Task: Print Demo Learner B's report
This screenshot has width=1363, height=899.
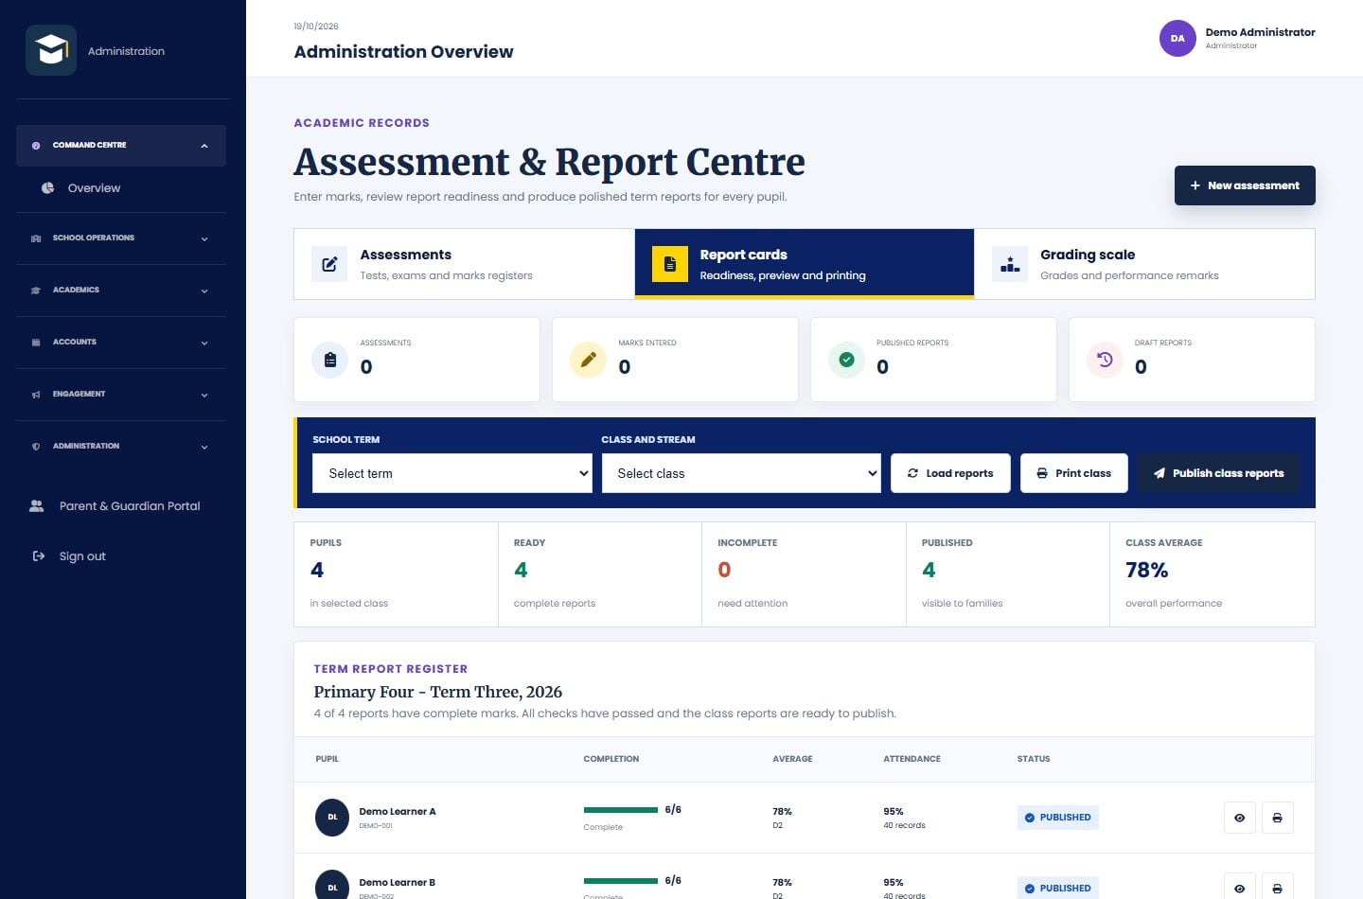Action: [x=1277, y=888]
